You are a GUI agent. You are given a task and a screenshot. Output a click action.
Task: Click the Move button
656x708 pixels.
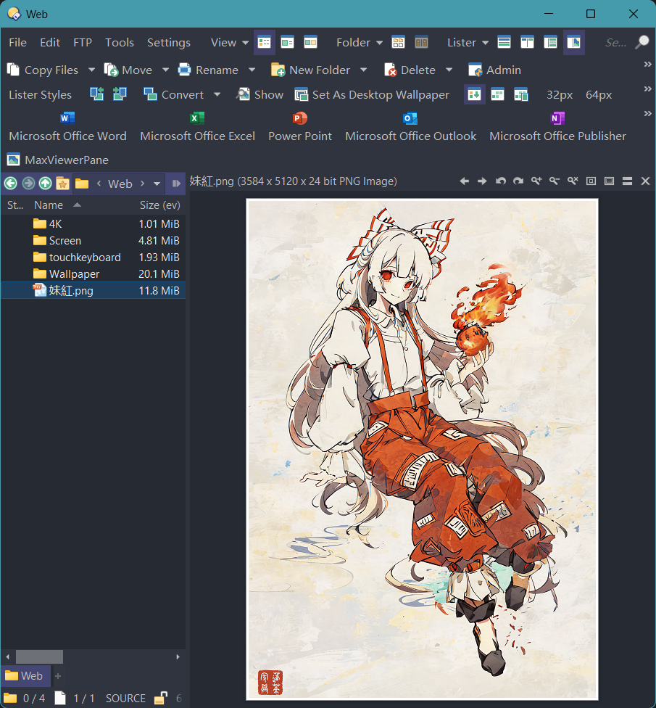128,70
